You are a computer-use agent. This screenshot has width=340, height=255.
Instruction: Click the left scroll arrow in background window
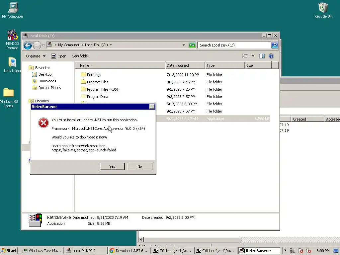tap(141, 240)
